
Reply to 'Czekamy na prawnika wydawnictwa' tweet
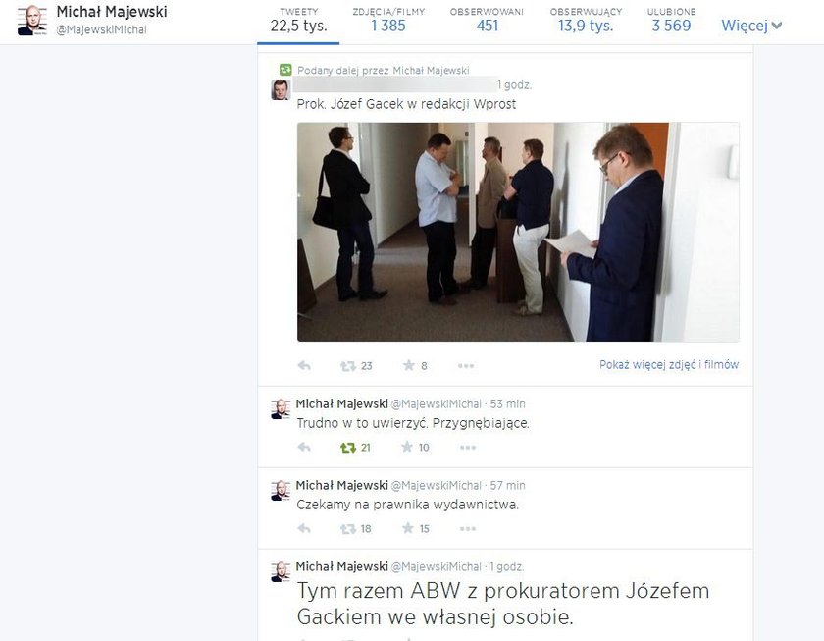point(304,528)
